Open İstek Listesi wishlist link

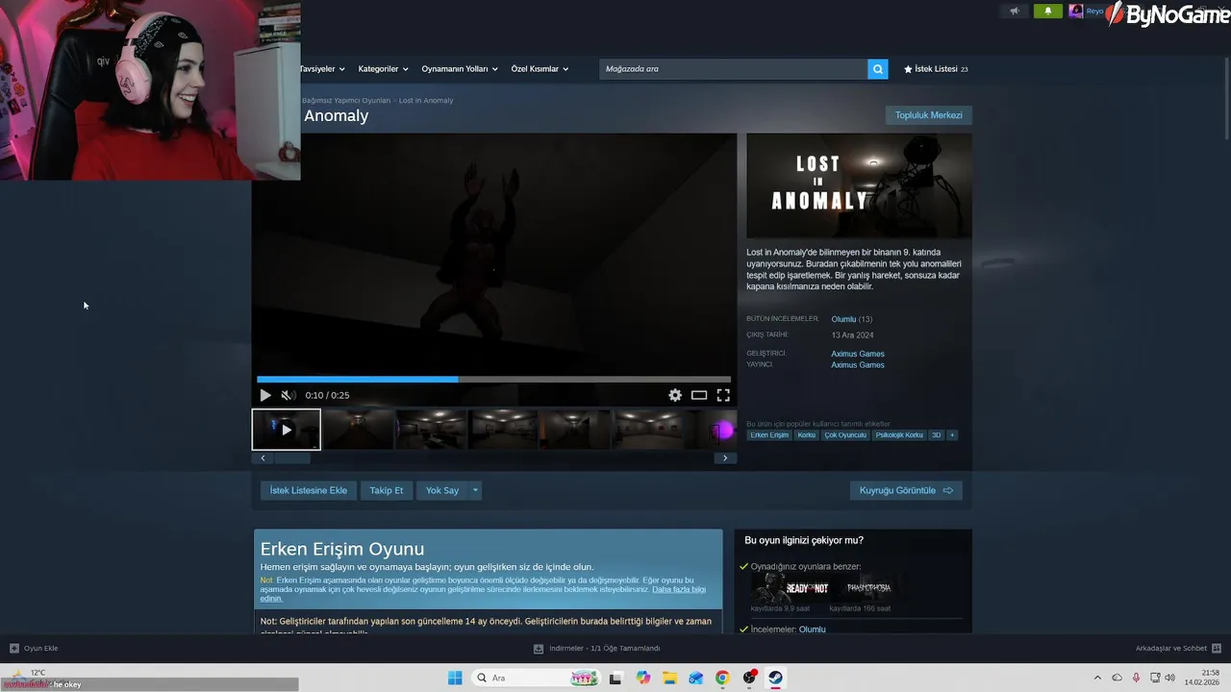pos(936,69)
